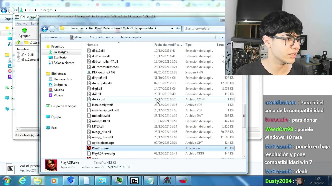Select dxil.dll file
Image resolution: width=332 pixels, height=186 pixels.
click(x=96, y=94)
